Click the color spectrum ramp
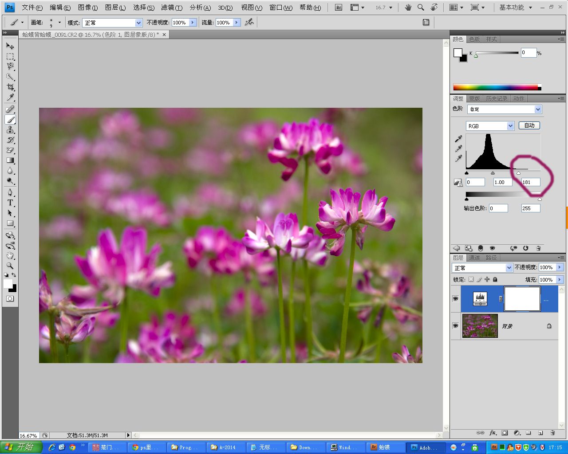568x454 pixels. 497,87
